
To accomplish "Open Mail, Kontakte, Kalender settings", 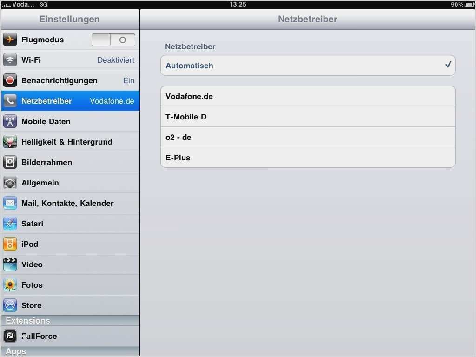I will (71, 203).
